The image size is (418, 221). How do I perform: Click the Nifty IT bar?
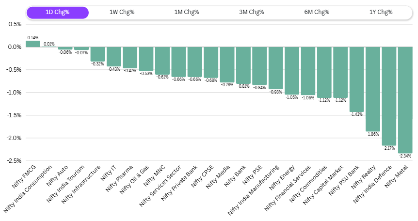tap(114, 56)
